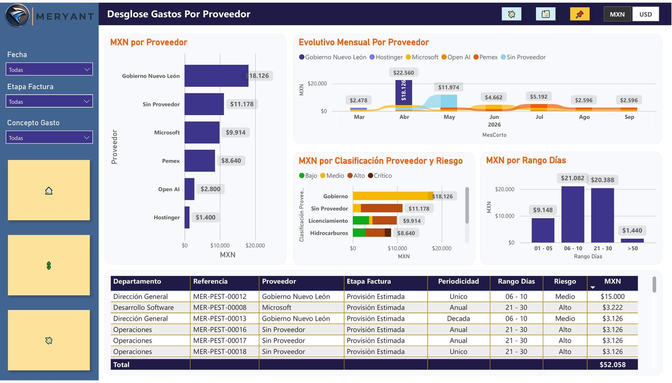
Task: Click the table's vertical scrollbar
Action: (x=654, y=284)
